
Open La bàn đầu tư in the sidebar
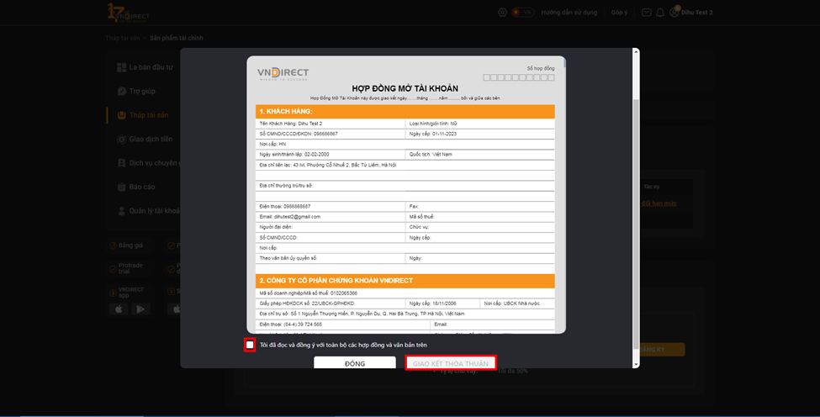click(151, 67)
